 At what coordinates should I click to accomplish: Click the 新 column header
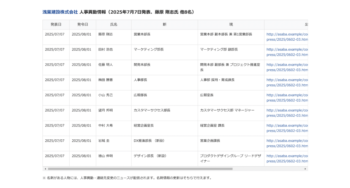coord(164,25)
